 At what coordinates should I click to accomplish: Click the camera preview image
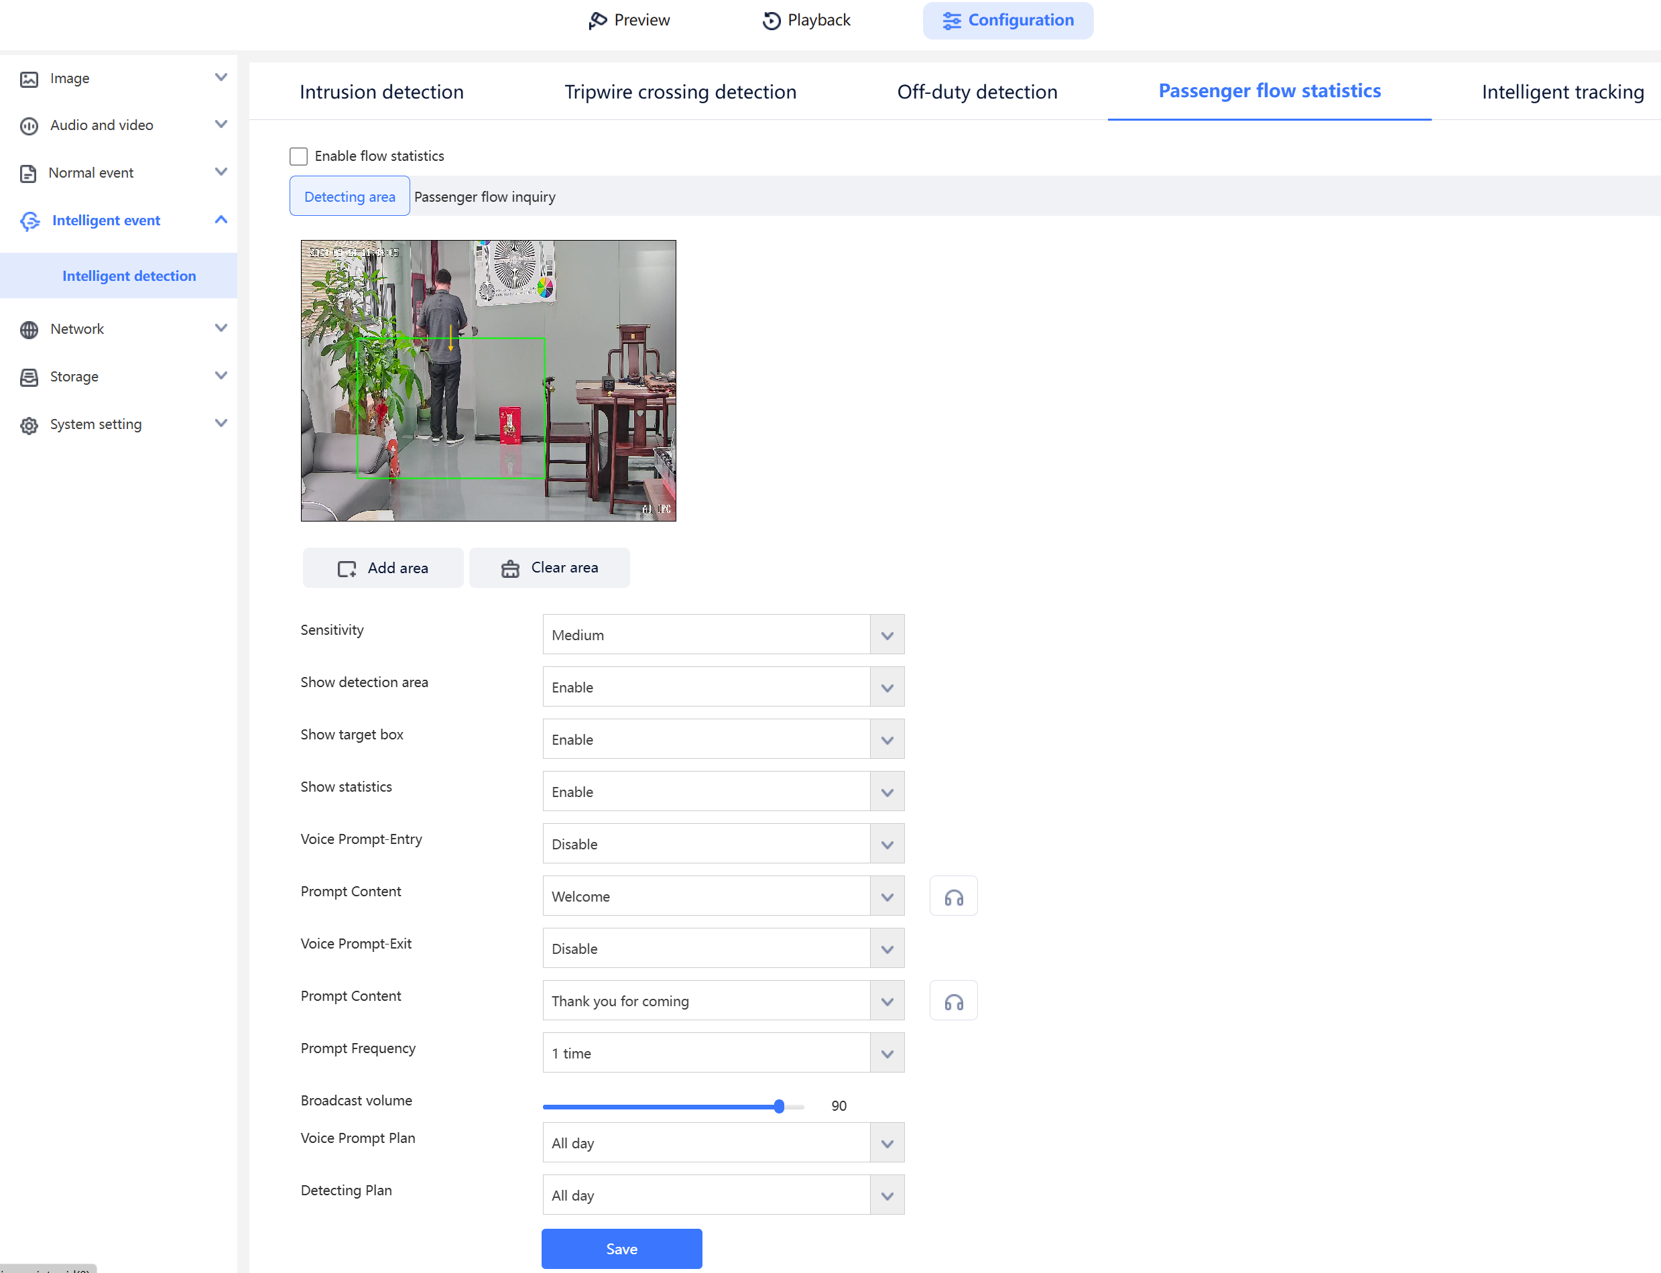(488, 381)
